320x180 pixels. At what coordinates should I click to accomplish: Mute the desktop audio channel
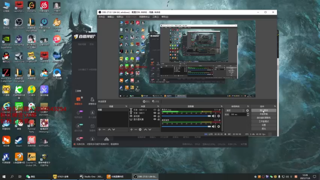[214, 126]
